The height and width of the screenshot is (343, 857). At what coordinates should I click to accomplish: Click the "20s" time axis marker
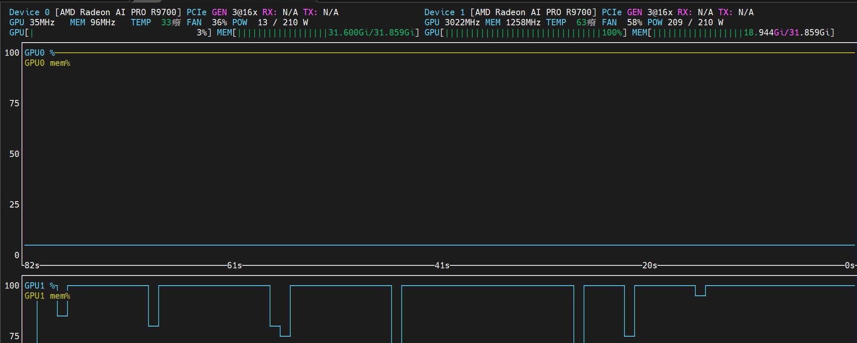point(650,265)
